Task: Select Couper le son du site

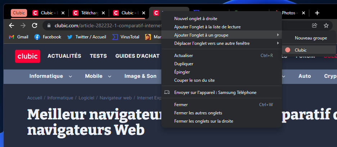Action: click(x=221, y=80)
